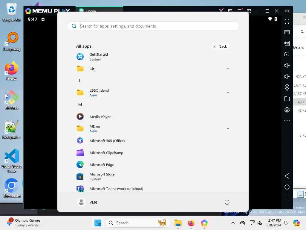This screenshot has width=306, height=230.
Task: Open MEmu GPS location icon
Action: (287, 87)
